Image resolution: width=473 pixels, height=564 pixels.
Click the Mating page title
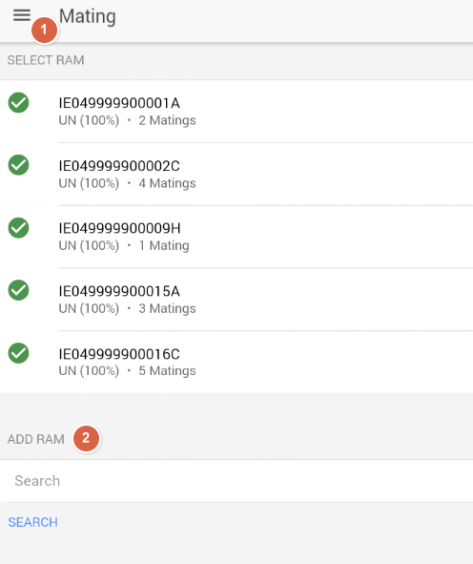coord(88,16)
